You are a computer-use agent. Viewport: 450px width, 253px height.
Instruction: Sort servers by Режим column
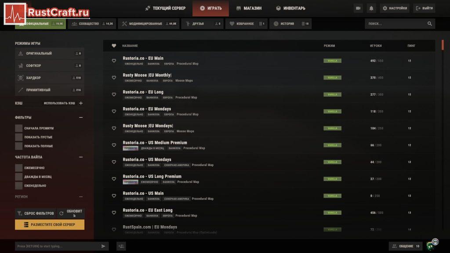coord(330,46)
